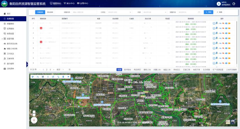Click the red reply arrow icon in row 2
This screenshot has width=240, height=129.
pyautogui.click(x=223, y=28)
